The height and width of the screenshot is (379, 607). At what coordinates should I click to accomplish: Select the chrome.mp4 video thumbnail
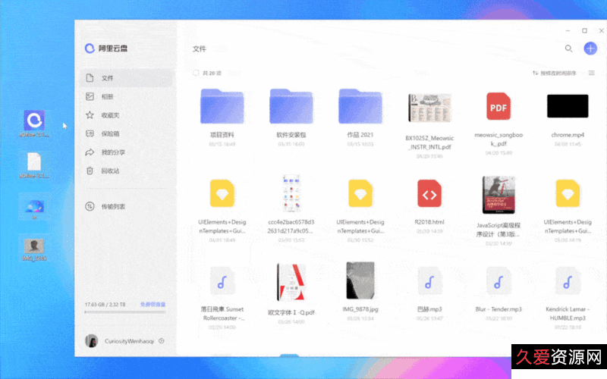(x=568, y=106)
